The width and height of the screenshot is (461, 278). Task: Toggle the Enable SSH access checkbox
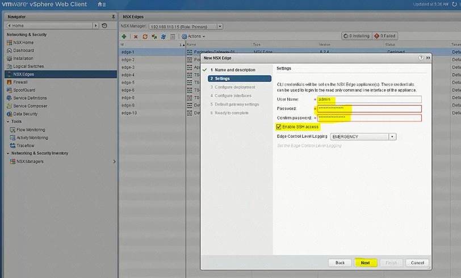click(x=278, y=127)
